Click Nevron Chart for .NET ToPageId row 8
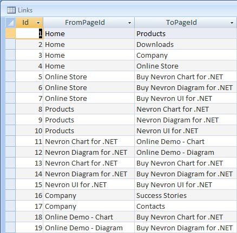The image size is (237, 233). 186,109
